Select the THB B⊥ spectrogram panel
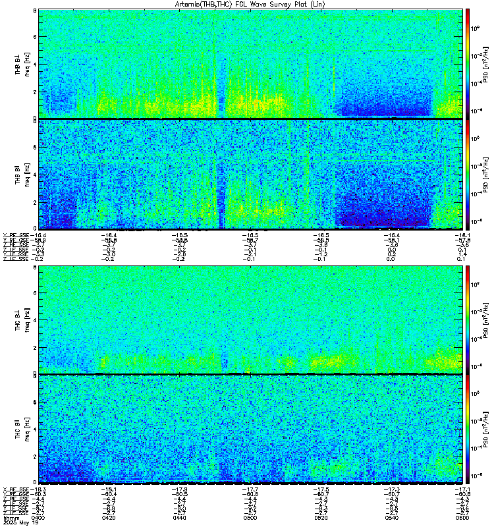 [x=251, y=63]
